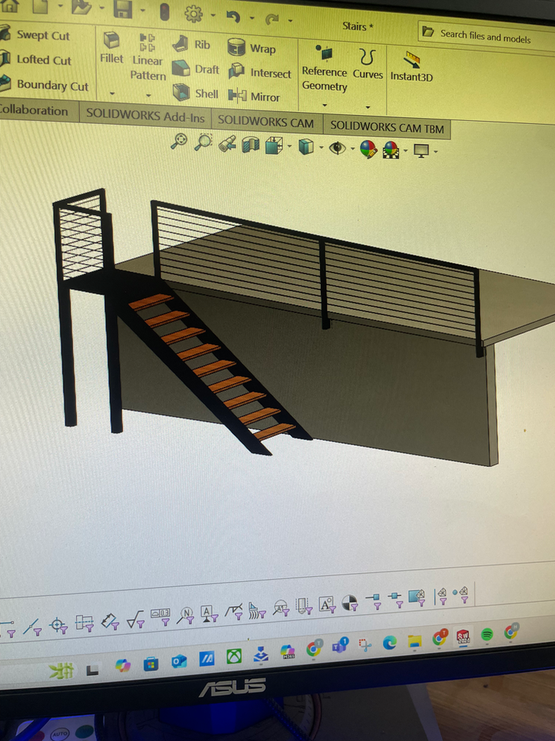The height and width of the screenshot is (741, 555).
Task: Launch Microsoft Edge from the taskbar
Action: click(x=389, y=642)
